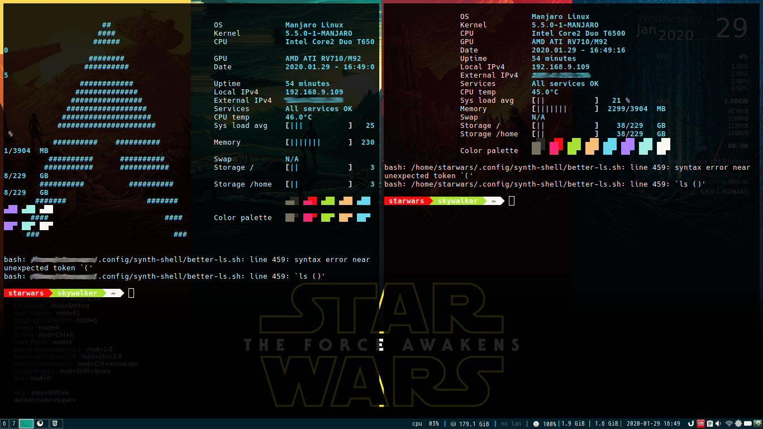
Task: Click '2299/3904 MB' memory value in right terminal
Action: [x=637, y=109]
